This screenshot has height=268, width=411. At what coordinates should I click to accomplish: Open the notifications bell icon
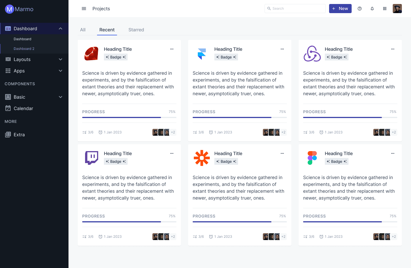(372, 9)
